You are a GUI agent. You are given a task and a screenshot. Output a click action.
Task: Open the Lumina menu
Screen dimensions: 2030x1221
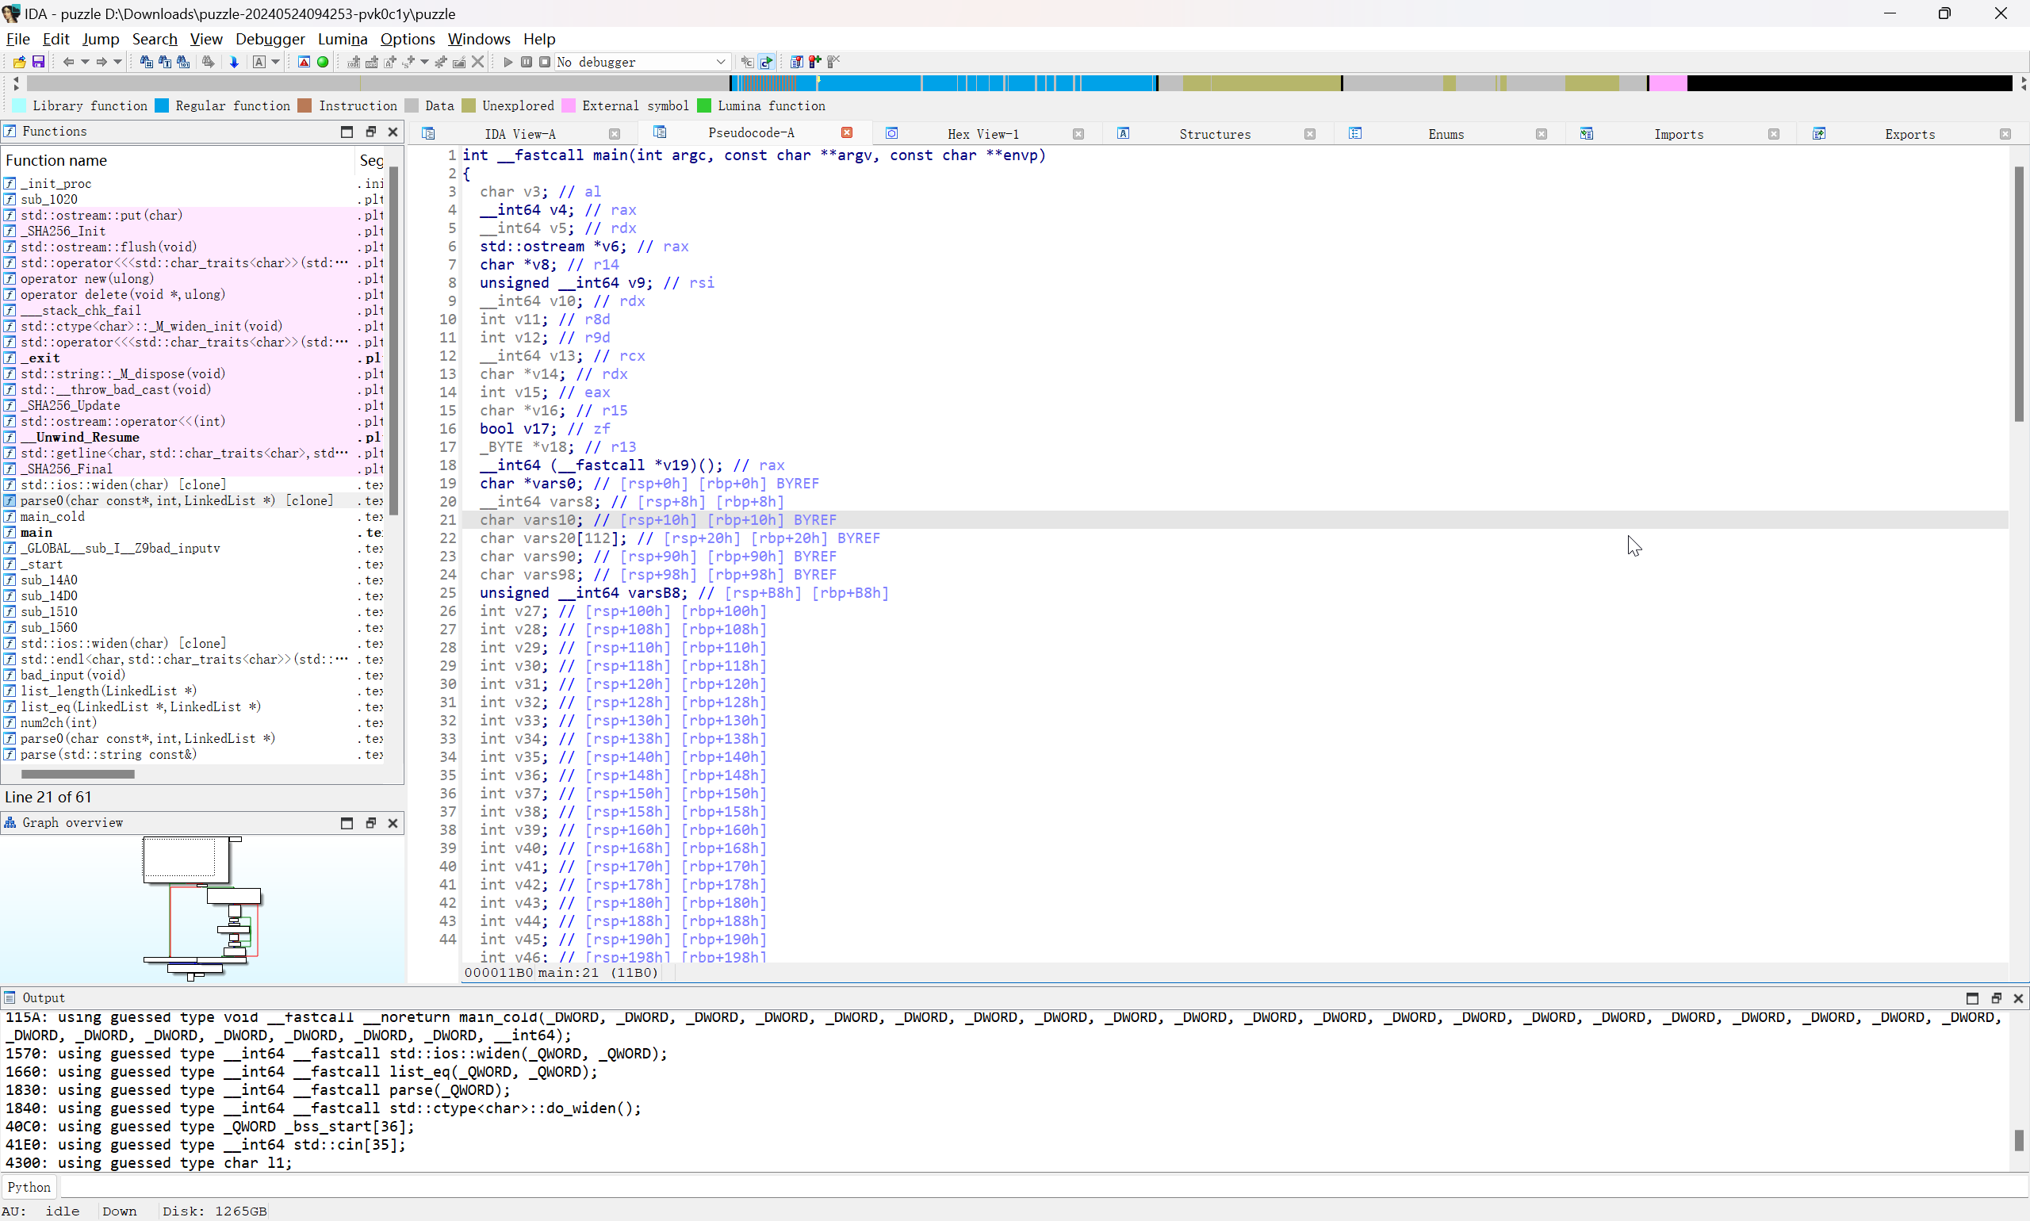pos(343,39)
